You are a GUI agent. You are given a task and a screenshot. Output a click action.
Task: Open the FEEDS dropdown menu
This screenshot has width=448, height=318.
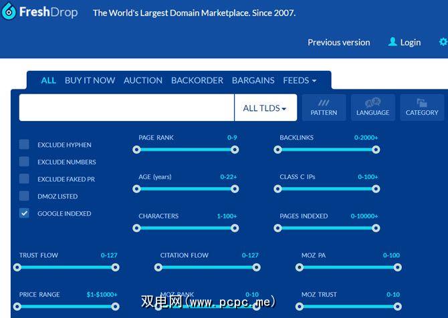click(300, 80)
